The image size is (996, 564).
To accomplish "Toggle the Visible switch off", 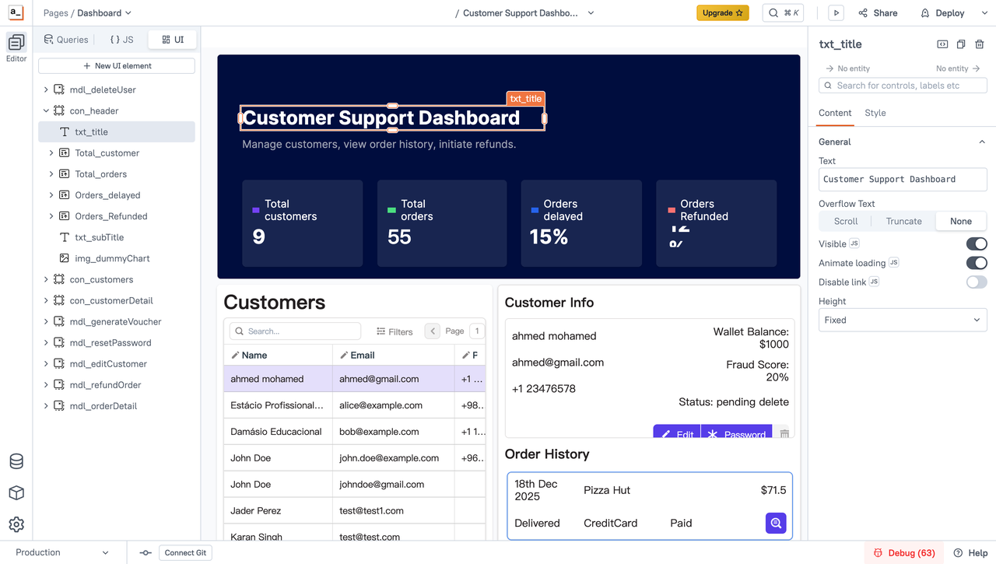I will [x=976, y=243].
